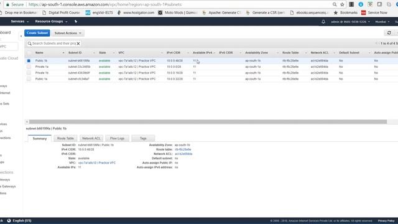398x224 pixels.
Task: Switch to the Flow Logs tab
Action: tap(117, 138)
